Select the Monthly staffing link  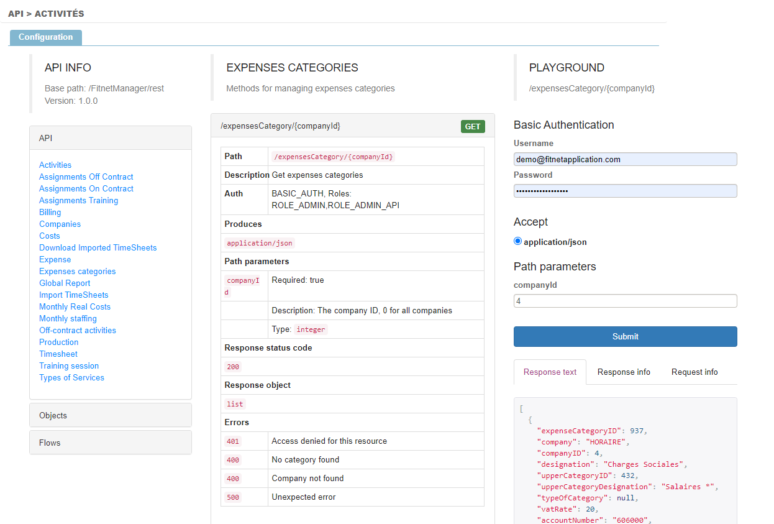(x=68, y=318)
